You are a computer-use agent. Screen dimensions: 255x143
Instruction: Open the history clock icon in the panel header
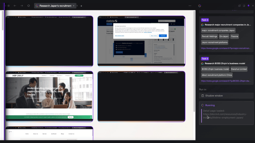(x=244, y=6)
